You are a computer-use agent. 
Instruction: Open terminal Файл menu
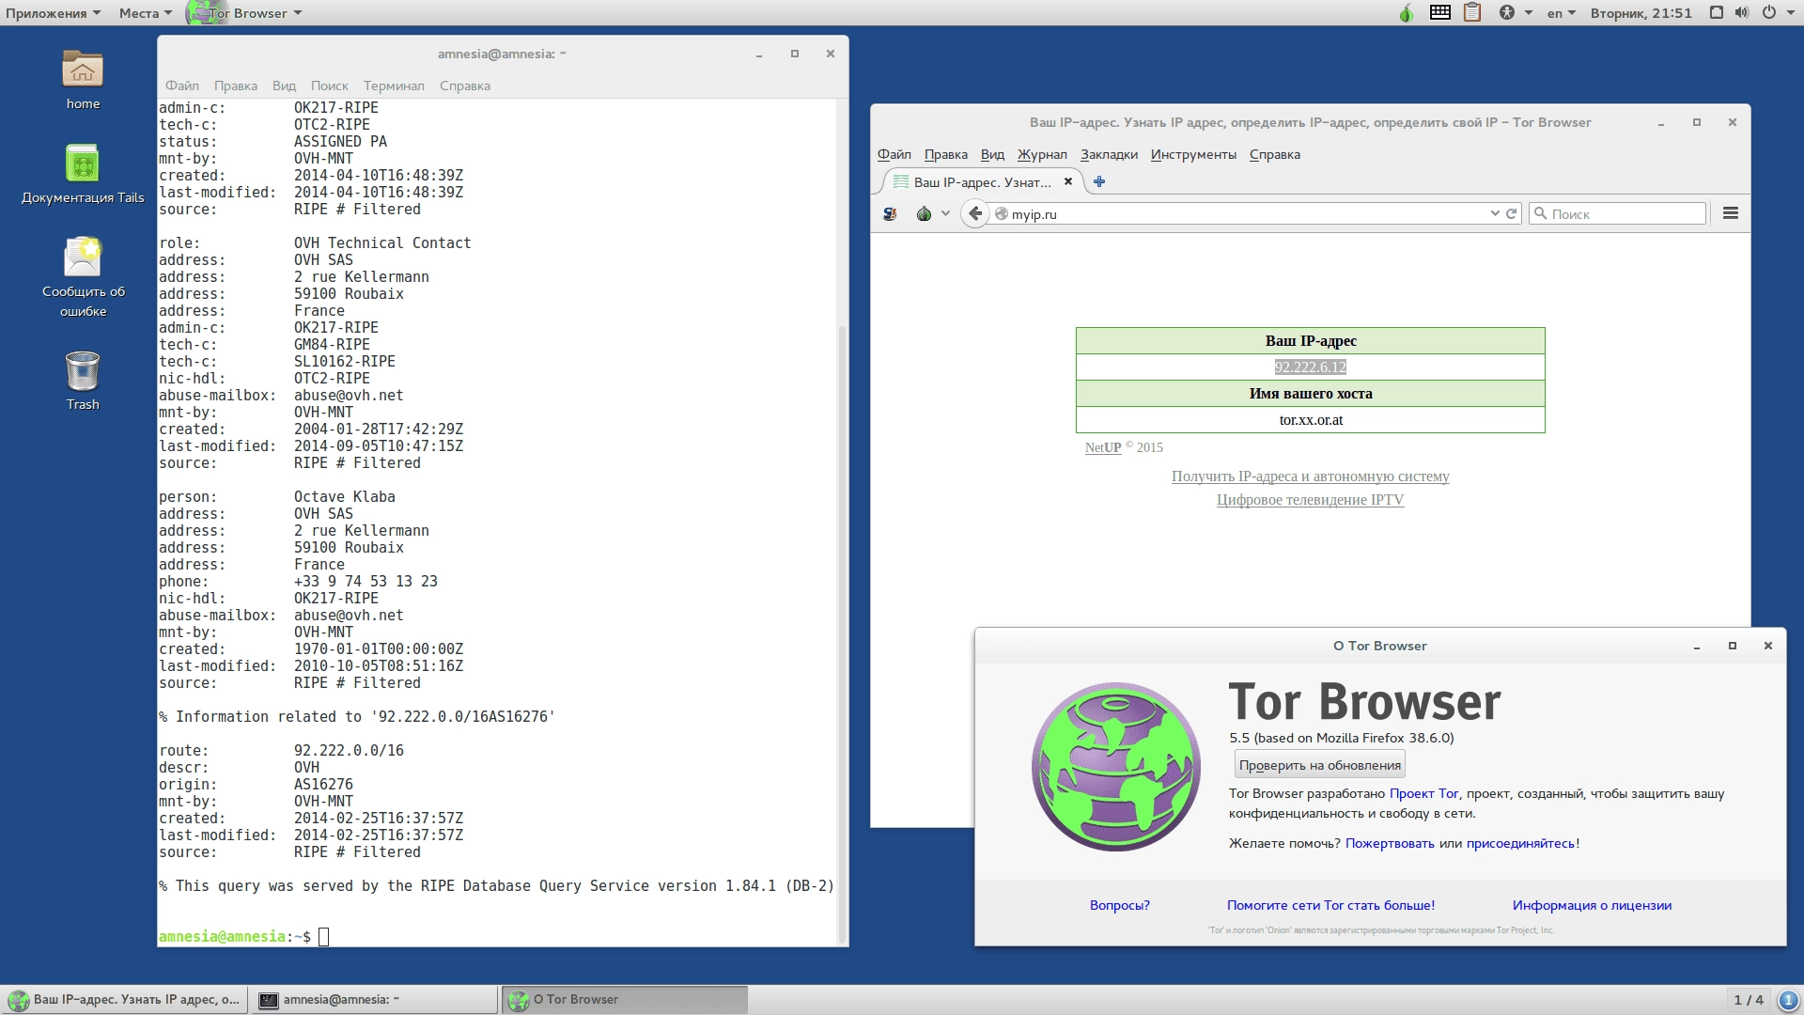click(x=182, y=86)
